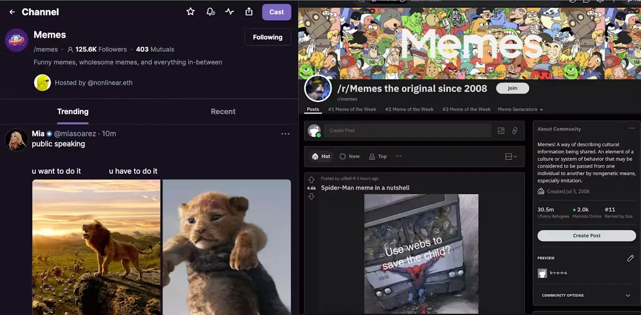This screenshot has height=315, width=641.
Task: View the 125.6K Followers list
Action: coord(97,49)
